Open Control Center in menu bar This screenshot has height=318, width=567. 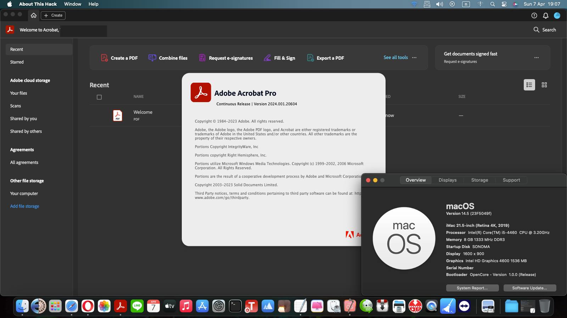click(504, 4)
